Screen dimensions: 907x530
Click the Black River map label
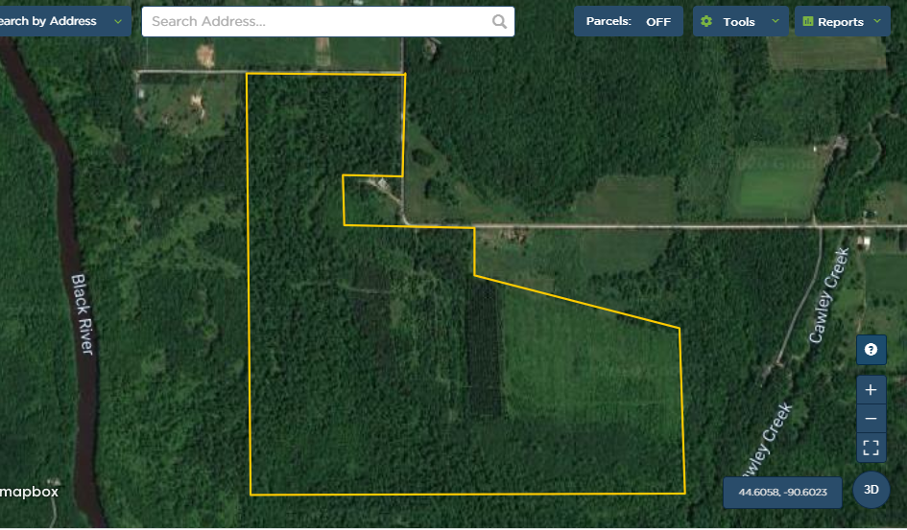[x=82, y=313]
